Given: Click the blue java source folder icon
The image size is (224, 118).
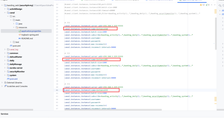Looking at the screenshot, I should pos(17,24).
